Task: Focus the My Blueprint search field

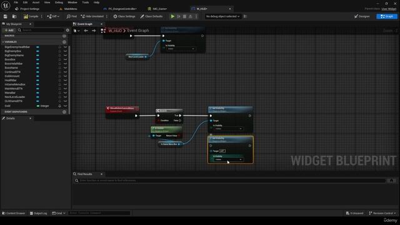Action: [x=41, y=30]
